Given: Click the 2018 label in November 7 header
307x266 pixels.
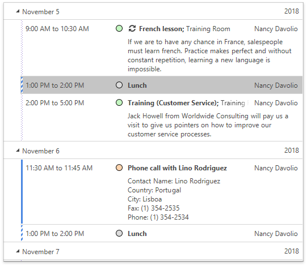Looking at the screenshot, I should [292, 251].
